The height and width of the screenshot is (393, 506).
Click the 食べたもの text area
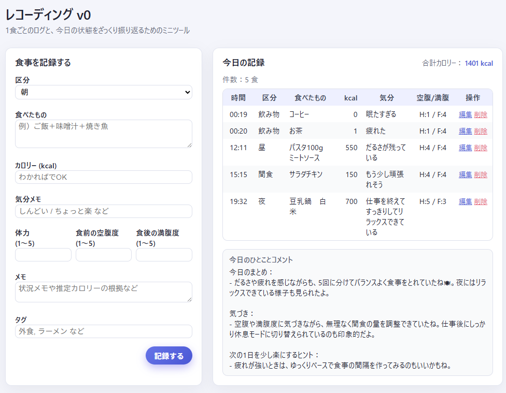point(104,134)
